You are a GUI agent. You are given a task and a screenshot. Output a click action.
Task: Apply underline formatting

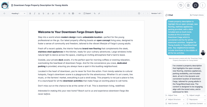tap(39, 13)
